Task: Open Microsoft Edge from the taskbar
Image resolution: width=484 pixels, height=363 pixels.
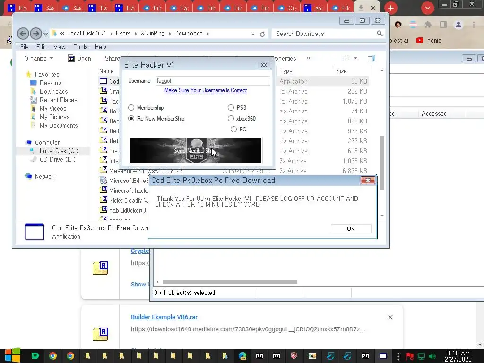Action: [x=242, y=356]
